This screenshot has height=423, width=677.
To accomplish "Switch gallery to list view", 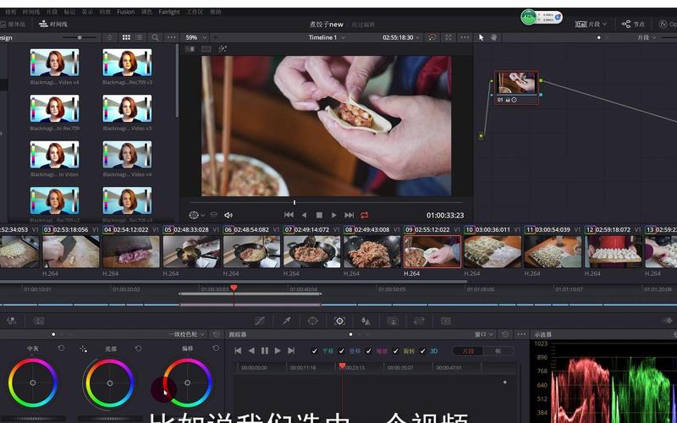I will coord(139,37).
